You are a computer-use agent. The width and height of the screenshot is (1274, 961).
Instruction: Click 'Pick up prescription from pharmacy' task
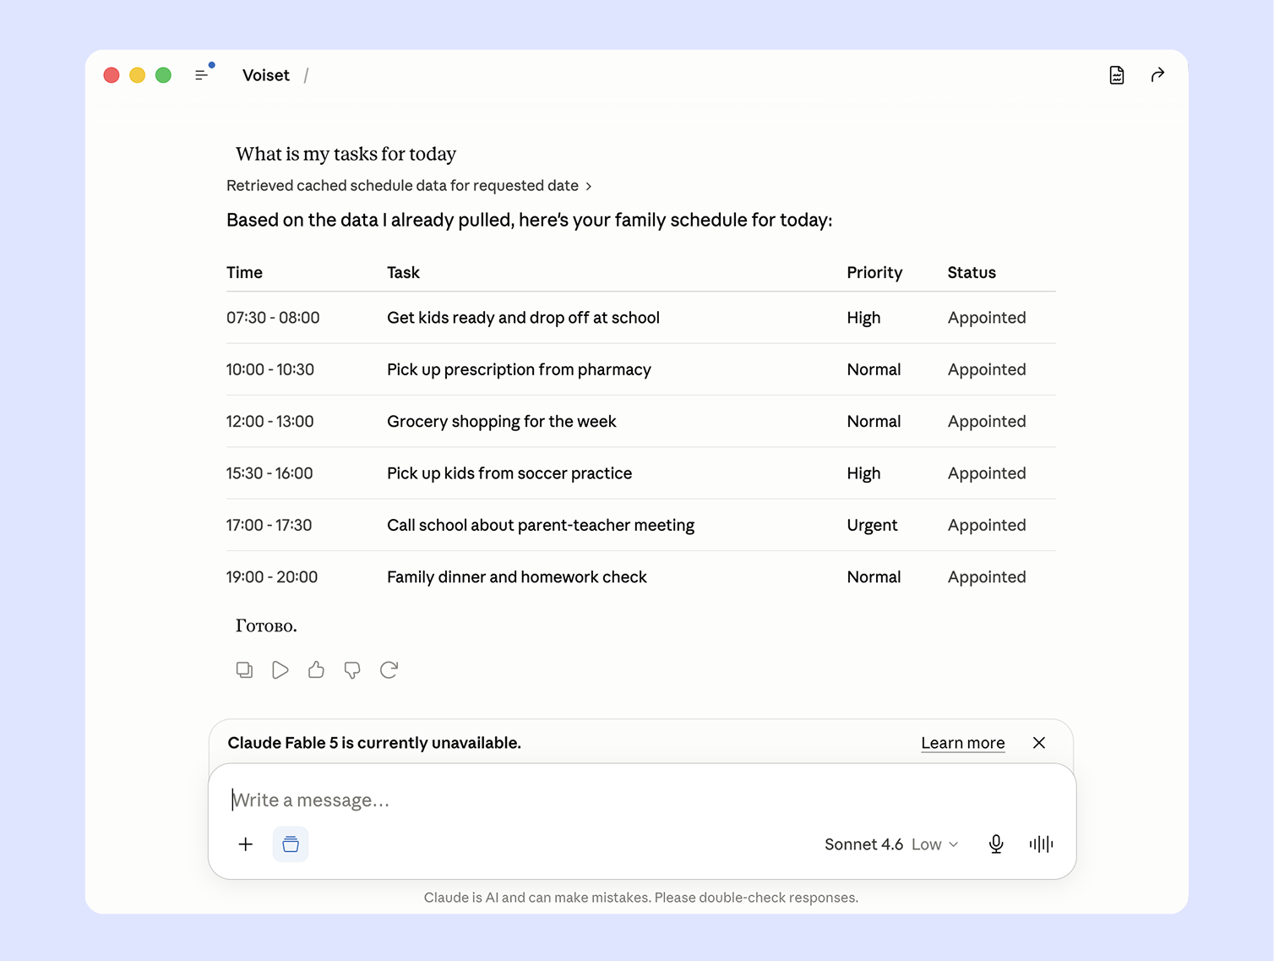519,370
